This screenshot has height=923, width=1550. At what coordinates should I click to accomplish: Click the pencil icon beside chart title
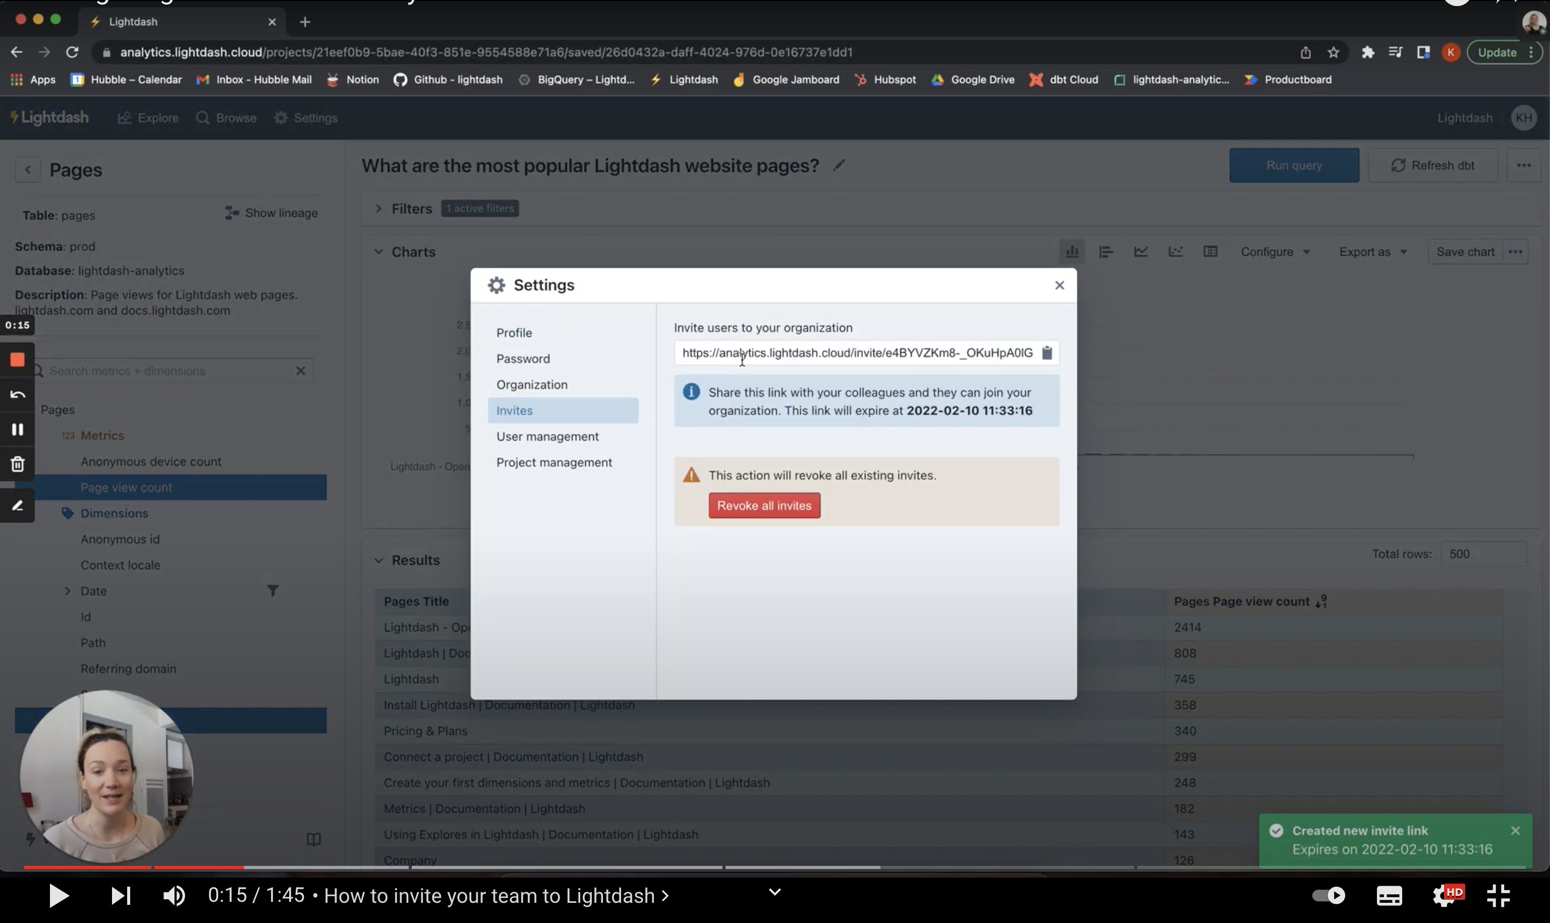click(x=839, y=165)
